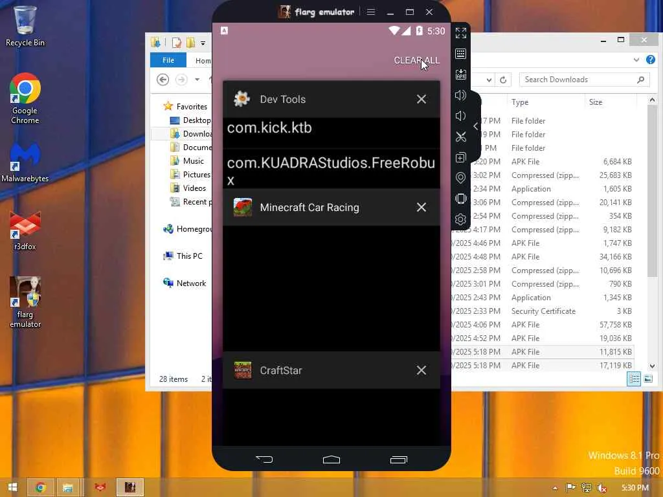Tap the Android back navigation button
The image size is (663, 497).
pyautogui.click(x=264, y=459)
